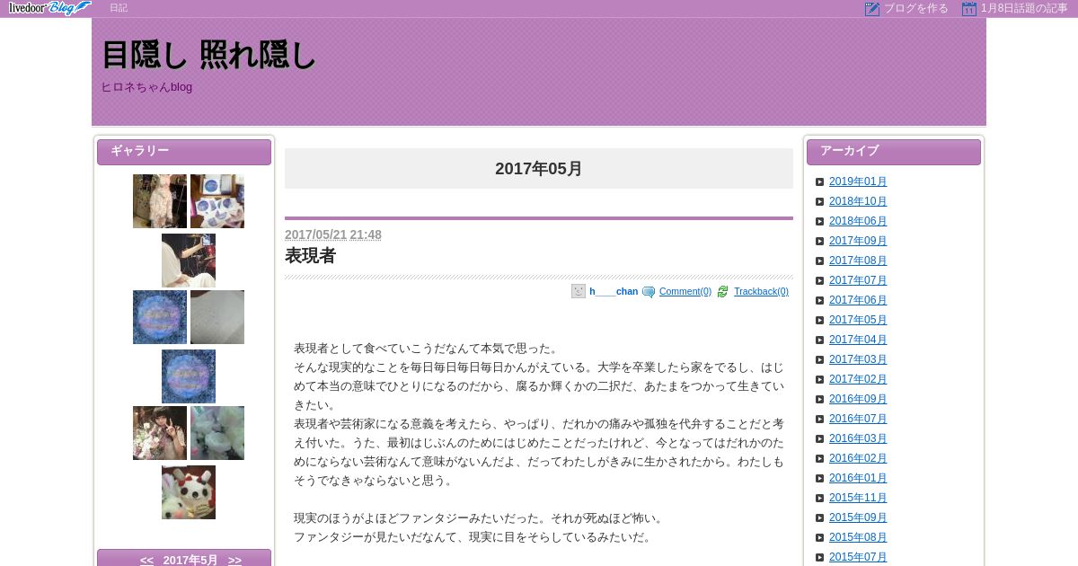Open gallery thumbnail of bunny plush

[x=189, y=492]
